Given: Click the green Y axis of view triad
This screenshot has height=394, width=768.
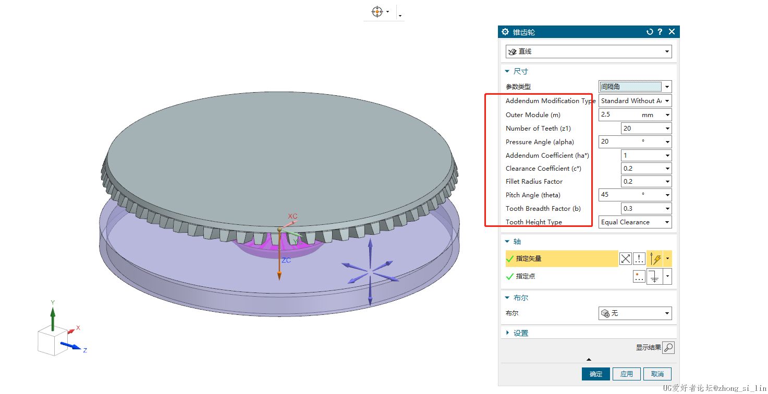Looking at the screenshot, I should pos(53,319).
